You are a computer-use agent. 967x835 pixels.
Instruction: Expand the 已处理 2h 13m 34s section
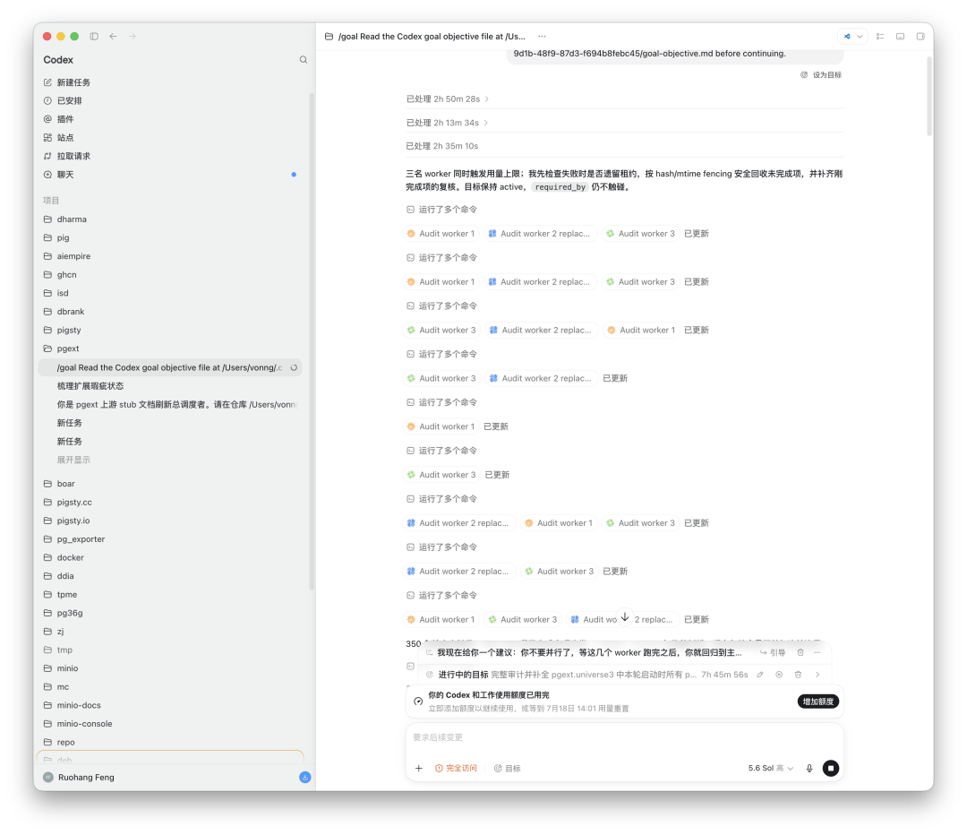tap(447, 123)
